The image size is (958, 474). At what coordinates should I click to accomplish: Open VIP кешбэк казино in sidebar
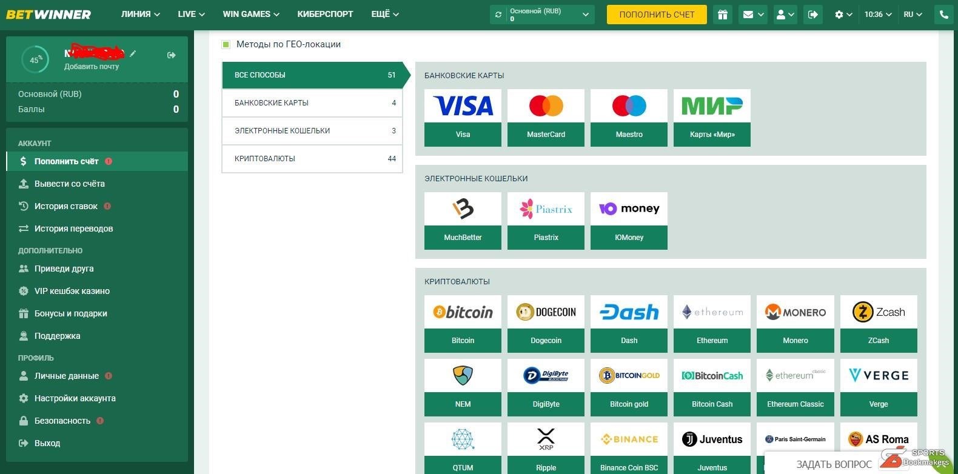[x=97, y=291]
